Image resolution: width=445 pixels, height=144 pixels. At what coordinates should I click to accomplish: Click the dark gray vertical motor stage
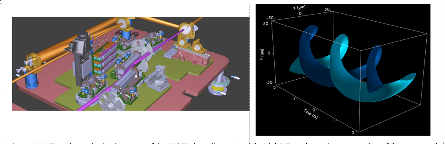click(82, 56)
